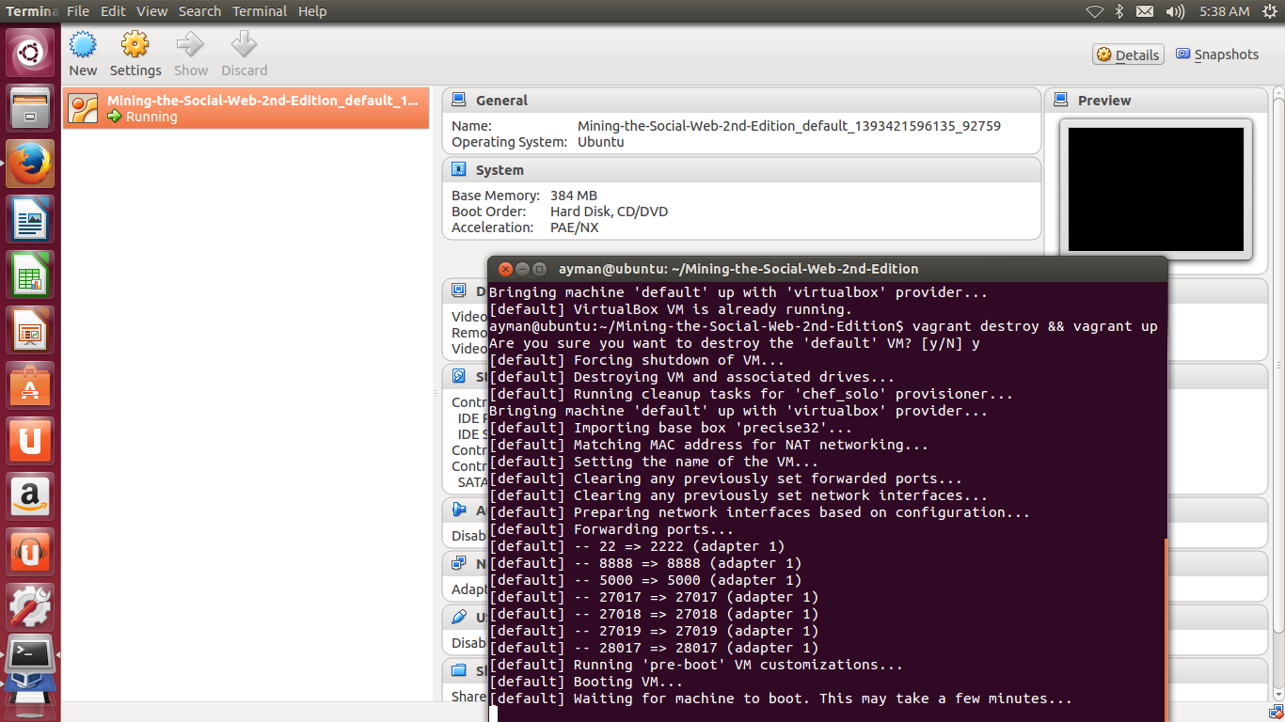Select the Mining-the-Social-Web VM list entry

coord(246,108)
